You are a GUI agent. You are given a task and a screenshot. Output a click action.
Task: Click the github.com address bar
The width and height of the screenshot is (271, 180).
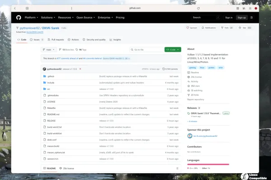135,8
